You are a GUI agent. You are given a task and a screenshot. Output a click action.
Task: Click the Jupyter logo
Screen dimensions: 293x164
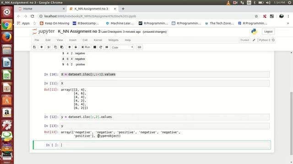coord(43,31)
